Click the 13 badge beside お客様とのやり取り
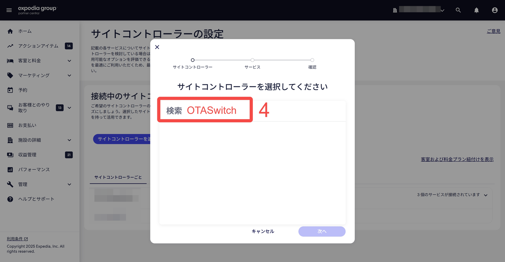The height and width of the screenshot is (262, 505). (x=60, y=108)
